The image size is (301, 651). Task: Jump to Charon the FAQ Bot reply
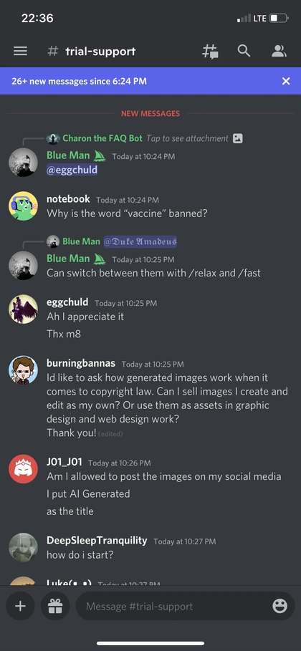pyautogui.click(x=102, y=138)
